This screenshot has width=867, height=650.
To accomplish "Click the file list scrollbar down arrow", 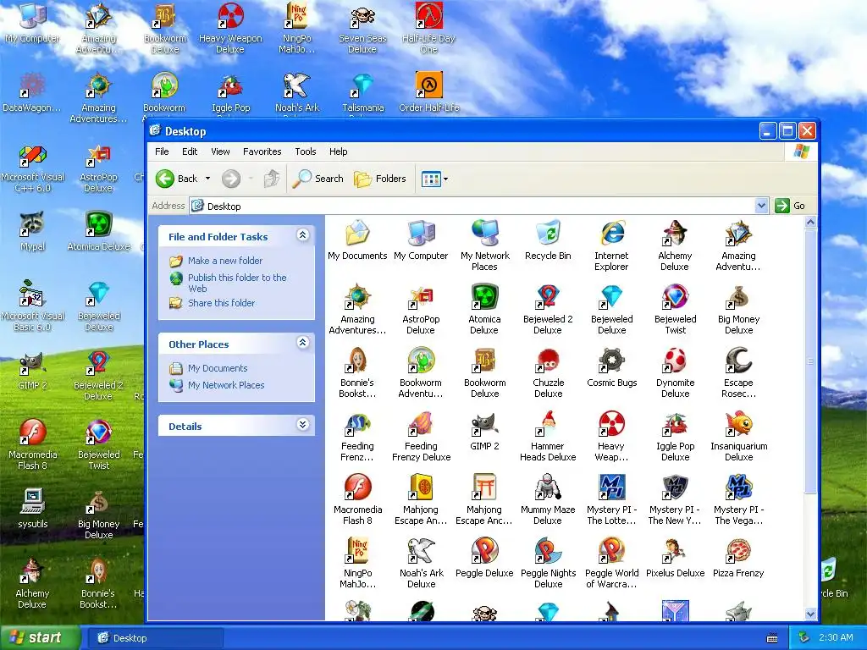I will [x=810, y=614].
